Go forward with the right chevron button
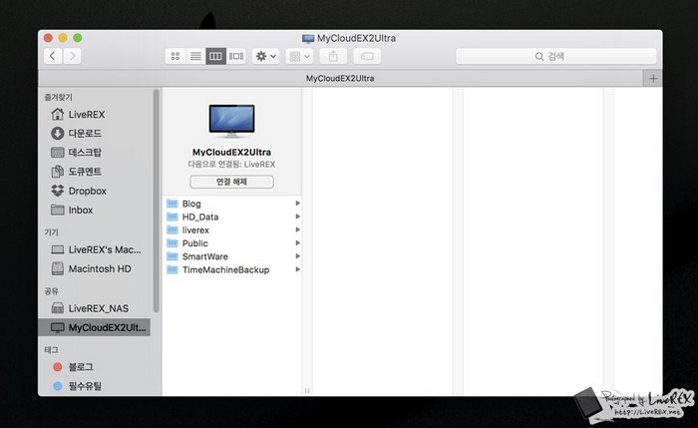Screen dimensions: 698x428 click(72, 56)
